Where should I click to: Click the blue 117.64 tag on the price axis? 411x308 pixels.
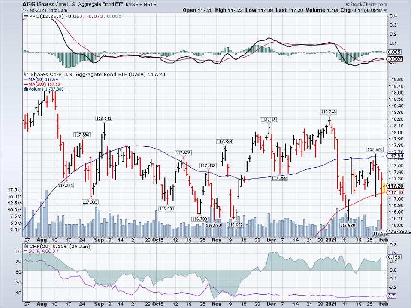pyautogui.click(x=395, y=156)
